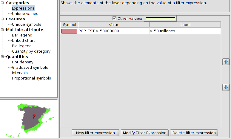Click the red symbol swatch in table
The height and width of the screenshot is (139, 231).
69,31
